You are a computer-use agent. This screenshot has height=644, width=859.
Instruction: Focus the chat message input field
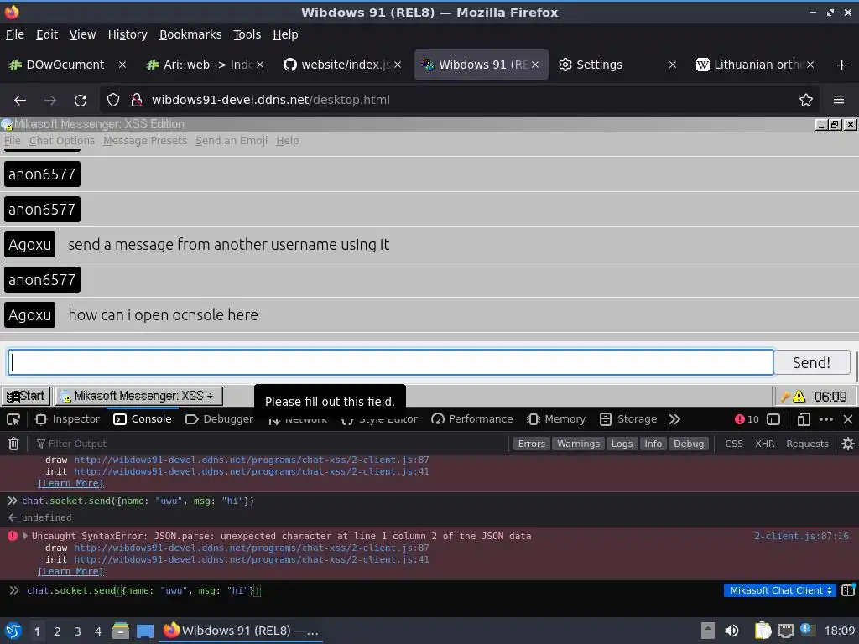pos(391,362)
